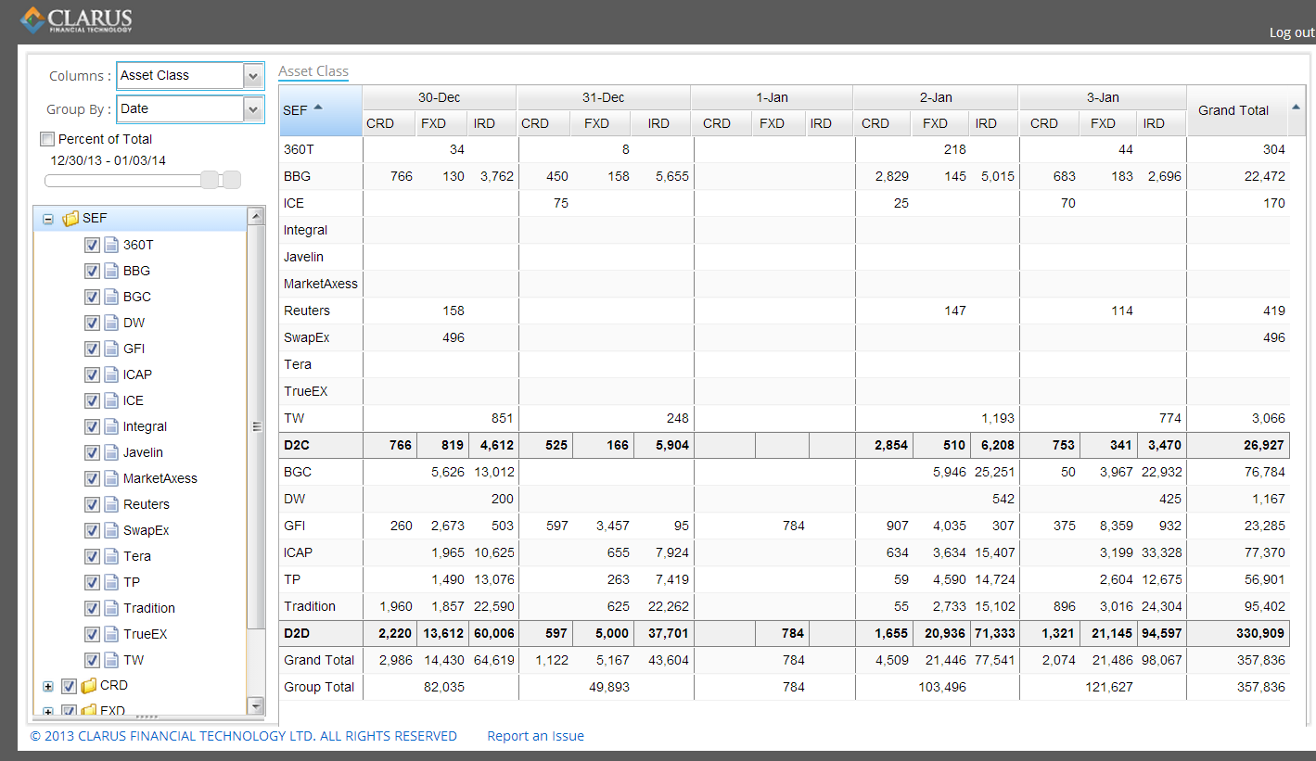Click the CRD folder icon in tree
This screenshot has width=1316, height=761.
pos(88,686)
